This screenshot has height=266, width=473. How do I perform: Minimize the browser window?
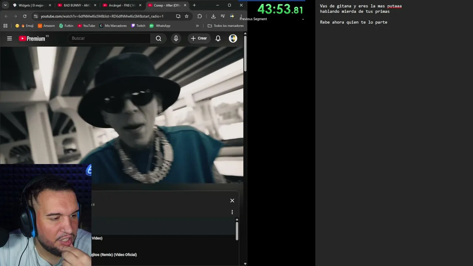click(217, 5)
